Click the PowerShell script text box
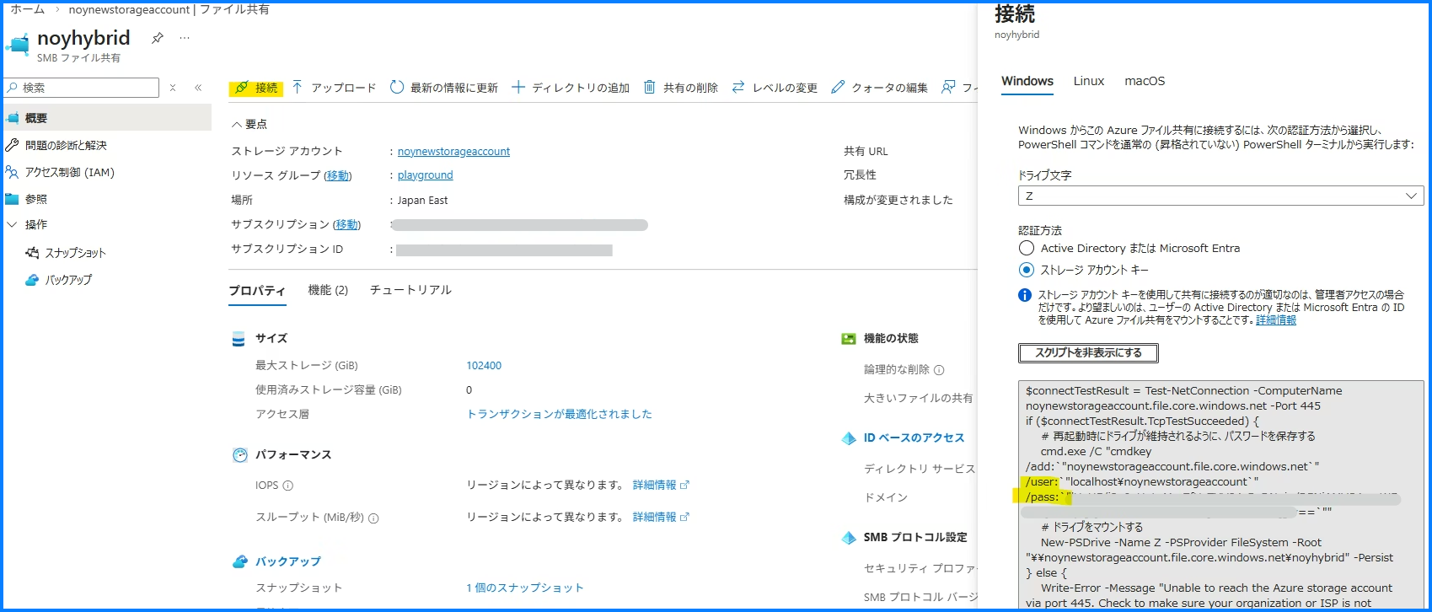Screen dimensions: 1432x612 1220,497
